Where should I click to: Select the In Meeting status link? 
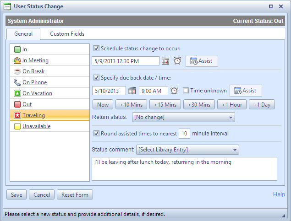point(35,60)
